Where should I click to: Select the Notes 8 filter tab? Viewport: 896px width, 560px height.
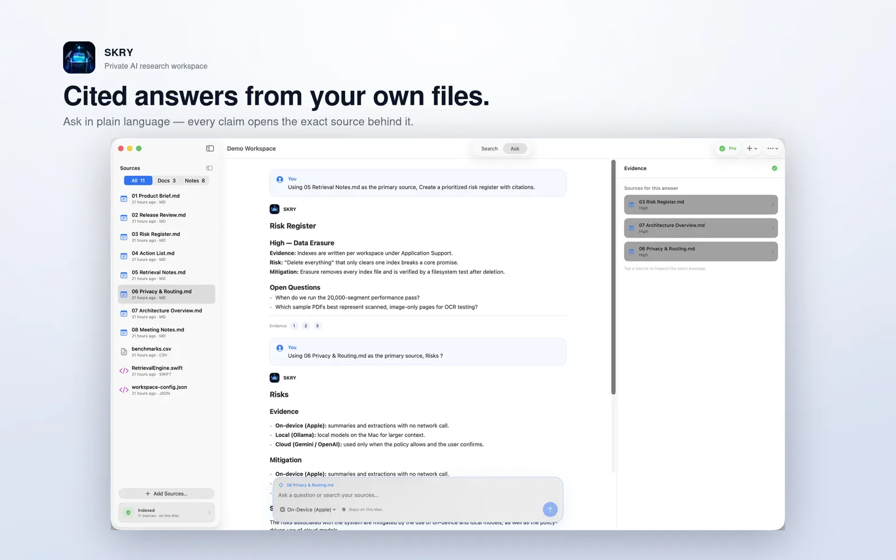click(x=195, y=180)
